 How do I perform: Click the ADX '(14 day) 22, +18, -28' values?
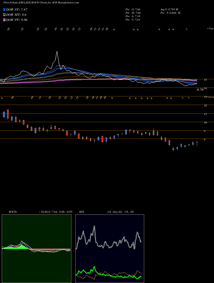120,212
